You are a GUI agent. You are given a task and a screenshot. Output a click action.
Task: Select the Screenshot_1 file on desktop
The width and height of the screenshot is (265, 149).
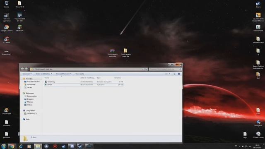pyautogui.click(x=7, y=53)
